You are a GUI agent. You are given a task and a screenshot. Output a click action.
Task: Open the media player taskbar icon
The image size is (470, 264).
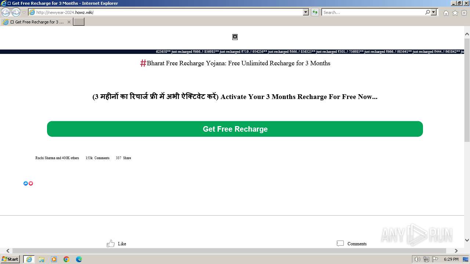pyautogui.click(x=54, y=259)
